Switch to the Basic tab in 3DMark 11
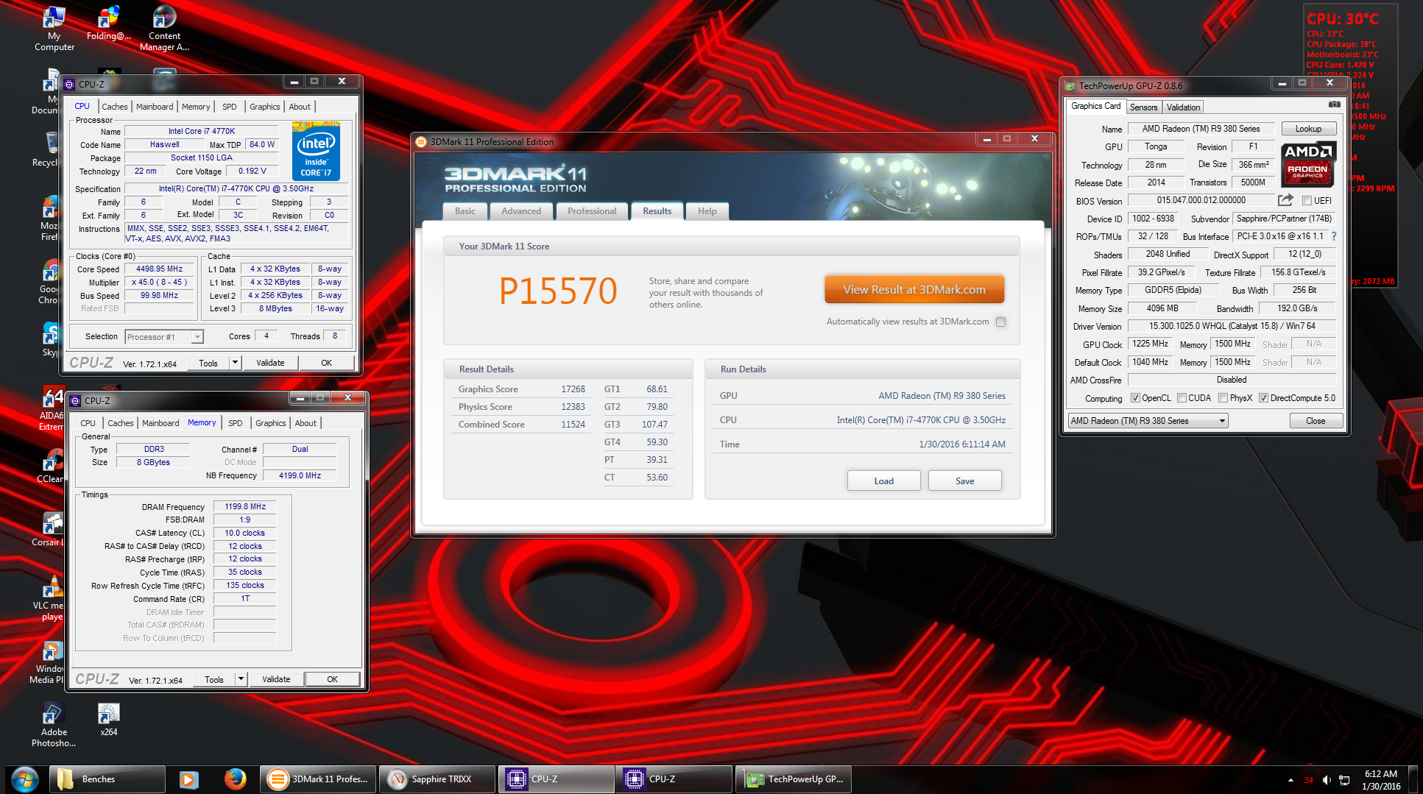Screen dimensions: 1423x794 pos(465,211)
